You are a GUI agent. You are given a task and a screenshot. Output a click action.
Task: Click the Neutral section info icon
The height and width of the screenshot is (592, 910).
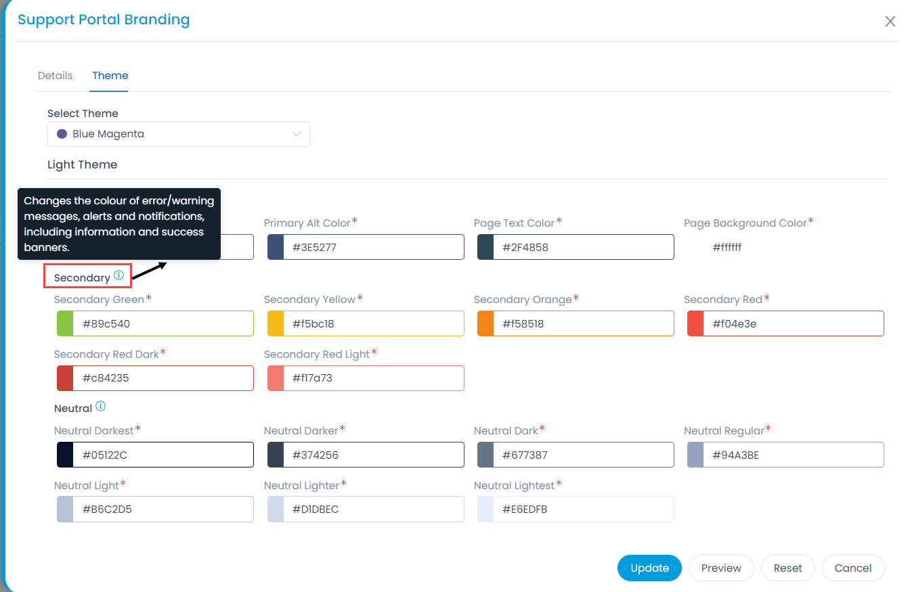point(100,407)
